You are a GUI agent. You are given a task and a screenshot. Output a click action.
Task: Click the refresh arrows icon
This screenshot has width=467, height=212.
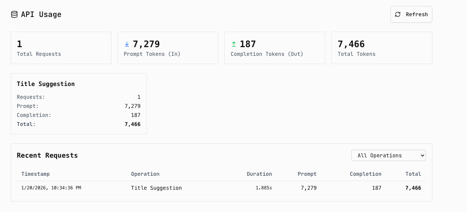pos(398,14)
